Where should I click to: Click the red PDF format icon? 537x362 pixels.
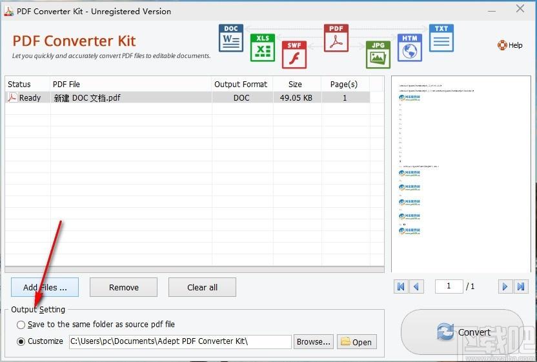coord(336,37)
